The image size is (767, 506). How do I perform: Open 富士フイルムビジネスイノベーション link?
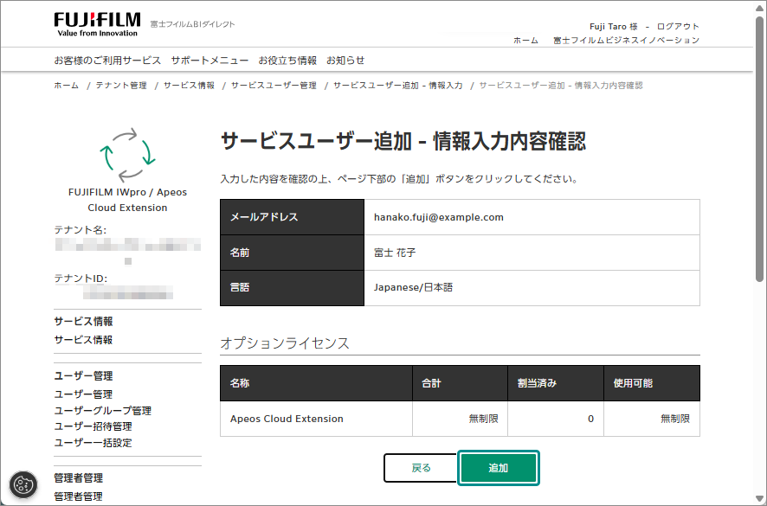click(x=626, y=40)
